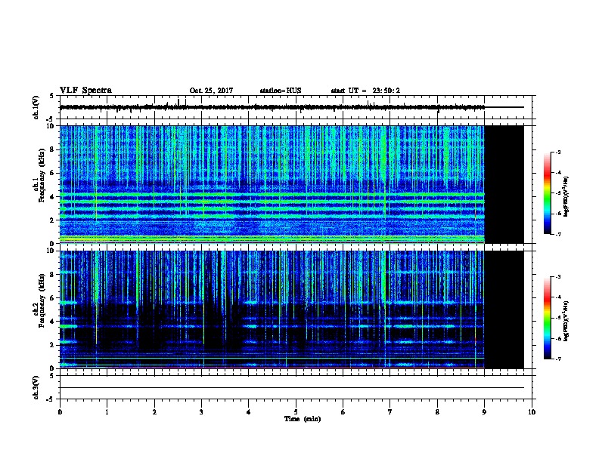This screenshot has width=599, height=462.
Task: Click the ch.1 "Frequency (kHz)" axis label
Action: tap(42, 175)
